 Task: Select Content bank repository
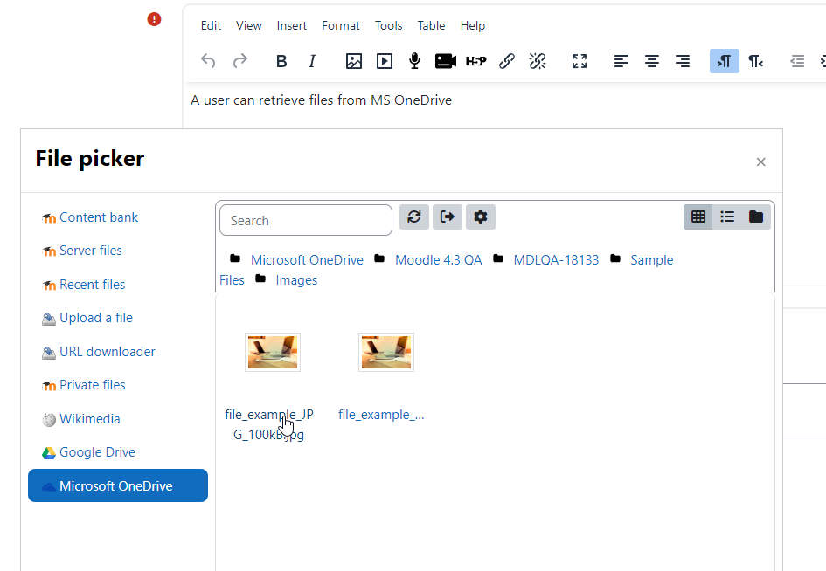(x=90, y=217)
